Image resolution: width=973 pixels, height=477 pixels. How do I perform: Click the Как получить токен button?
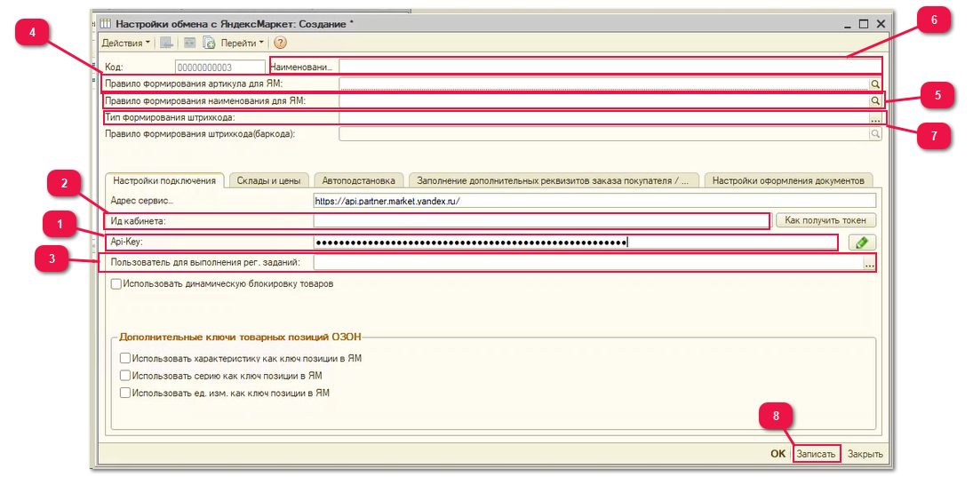[x=825, y=220]
